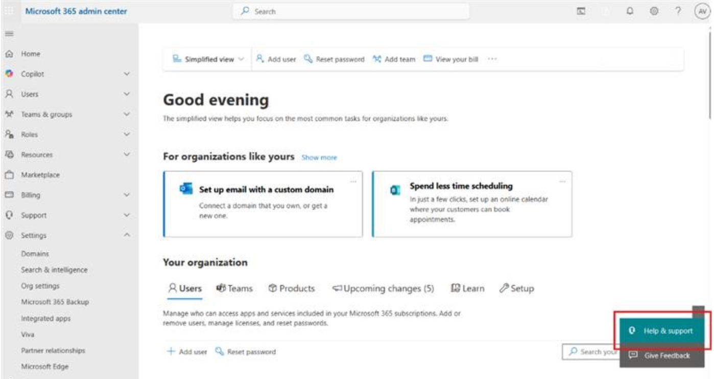714x379 pixels.
Task: Expand the Users menu chevron
Action: 128,94
